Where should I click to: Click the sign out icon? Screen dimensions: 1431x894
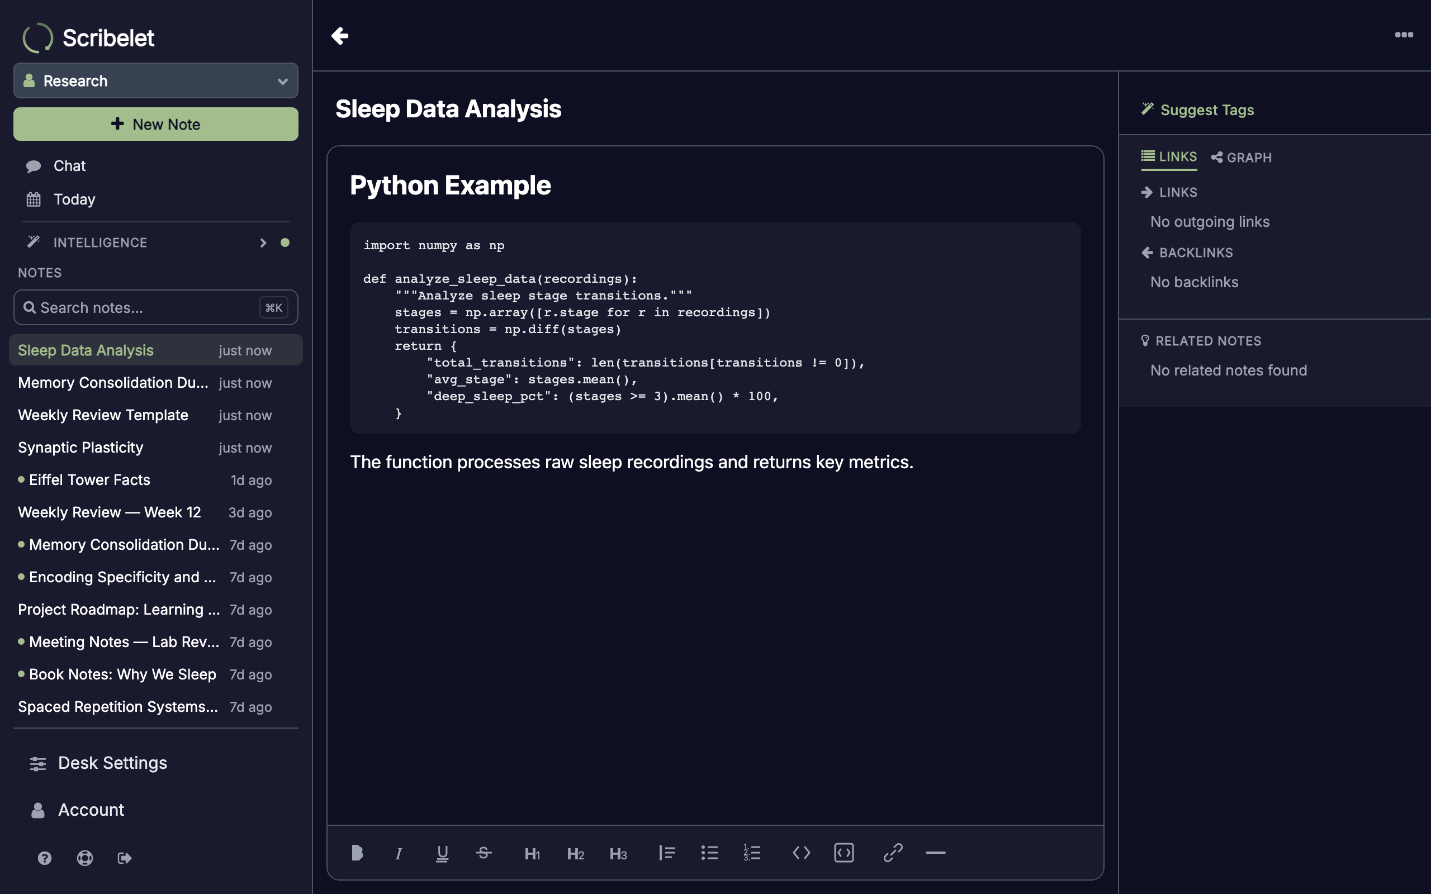pyautogui.click(x=124, y=858)
